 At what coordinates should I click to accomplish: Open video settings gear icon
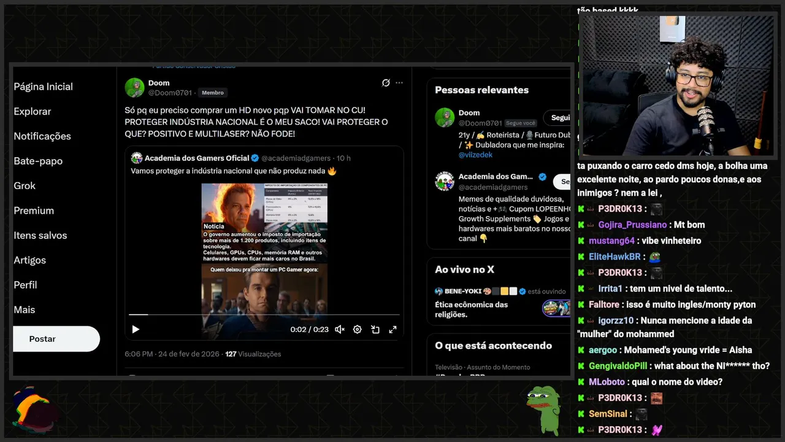(357, 330)
